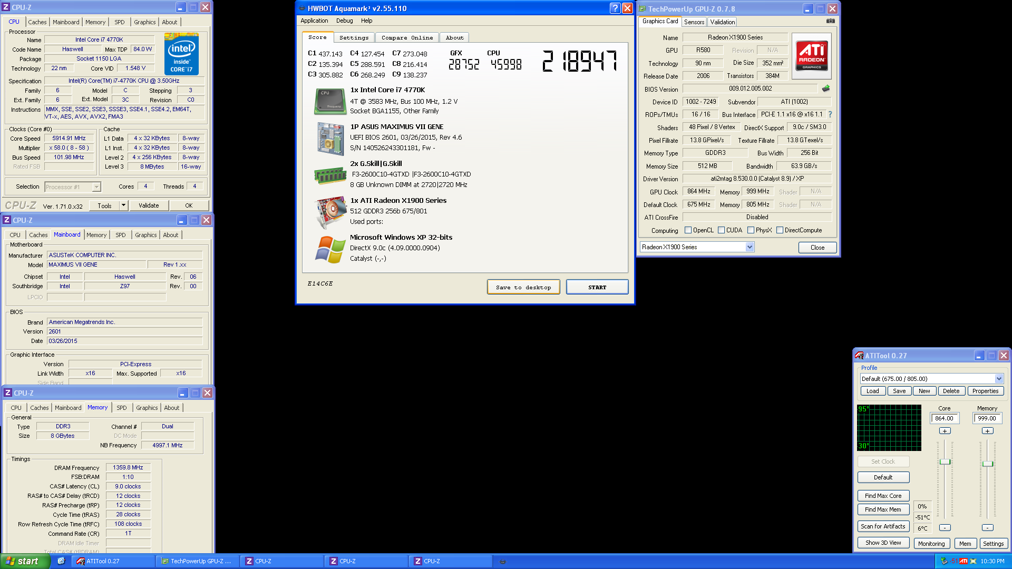Image resolution: width=1012 pixels, height=569 pixels.
Task: Click the graphics card icon in Aquamark
Action: pos(330,212)
